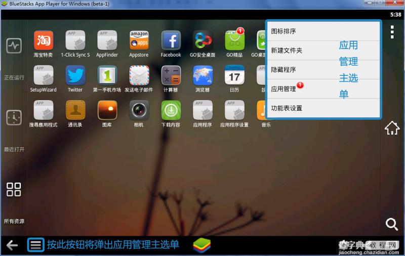Click the BlueStacks logo in bottom bar
Image resolution: width=405 pixels, height=256 pixels.
pyautogui.click(x=201, y=245)
